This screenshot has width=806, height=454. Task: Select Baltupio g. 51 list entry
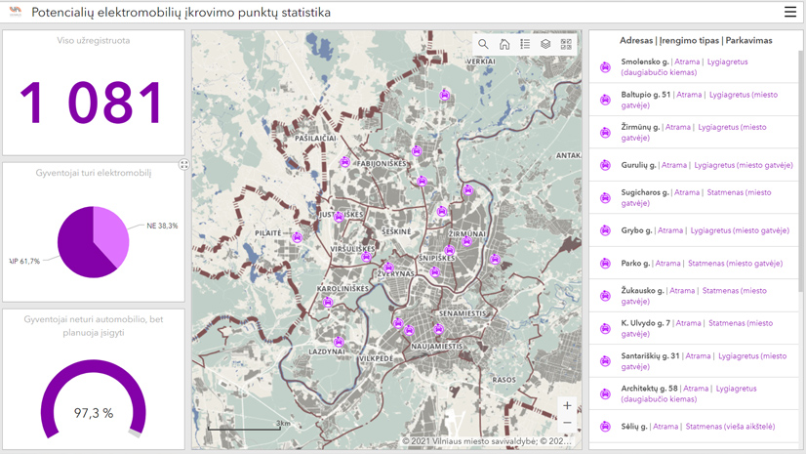(693, 100)
